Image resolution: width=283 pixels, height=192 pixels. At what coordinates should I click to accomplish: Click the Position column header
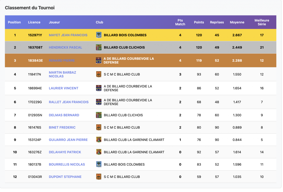pos(14,22)
